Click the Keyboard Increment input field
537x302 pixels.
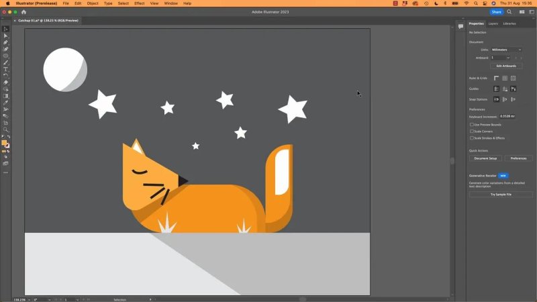[x=507, y=116]
